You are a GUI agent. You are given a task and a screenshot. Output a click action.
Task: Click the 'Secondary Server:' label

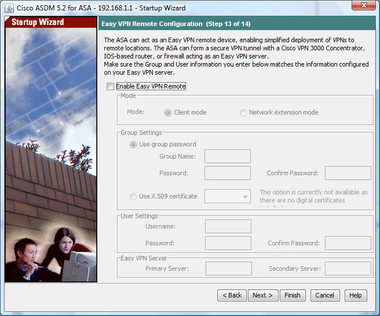click(295, 269)
